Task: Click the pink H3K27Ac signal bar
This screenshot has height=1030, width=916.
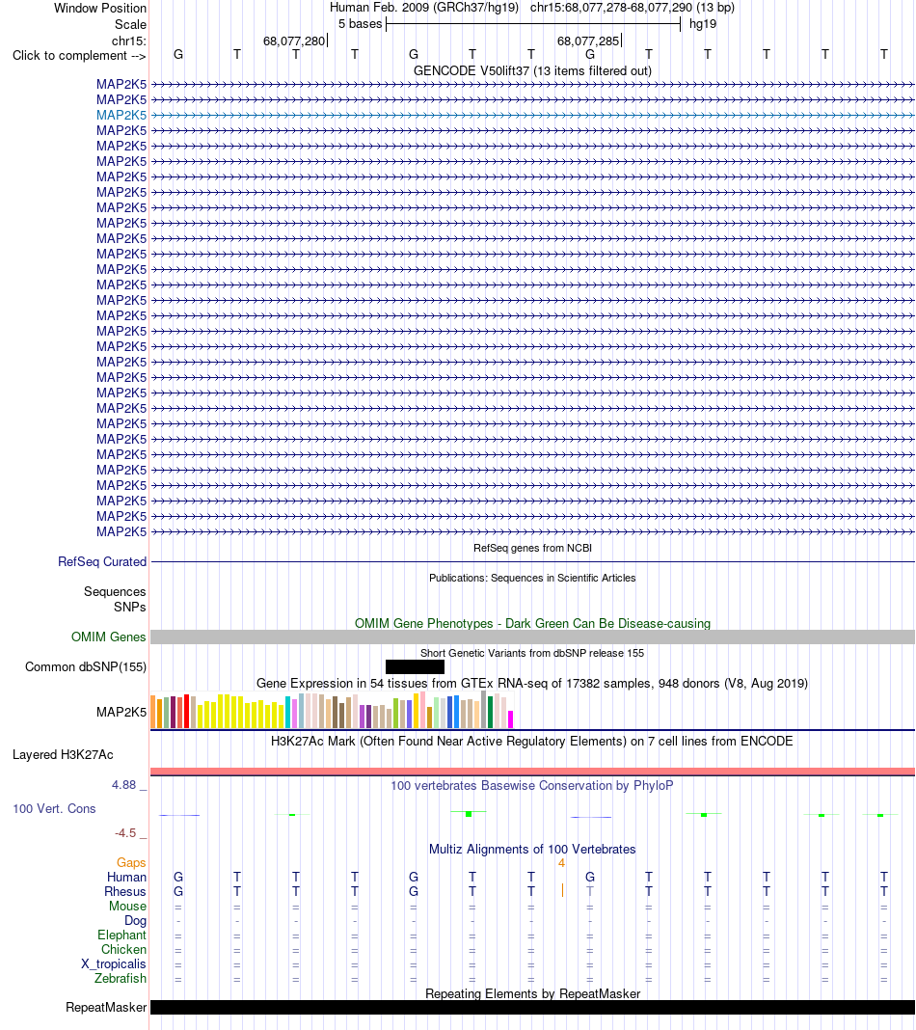Action: 532,772
